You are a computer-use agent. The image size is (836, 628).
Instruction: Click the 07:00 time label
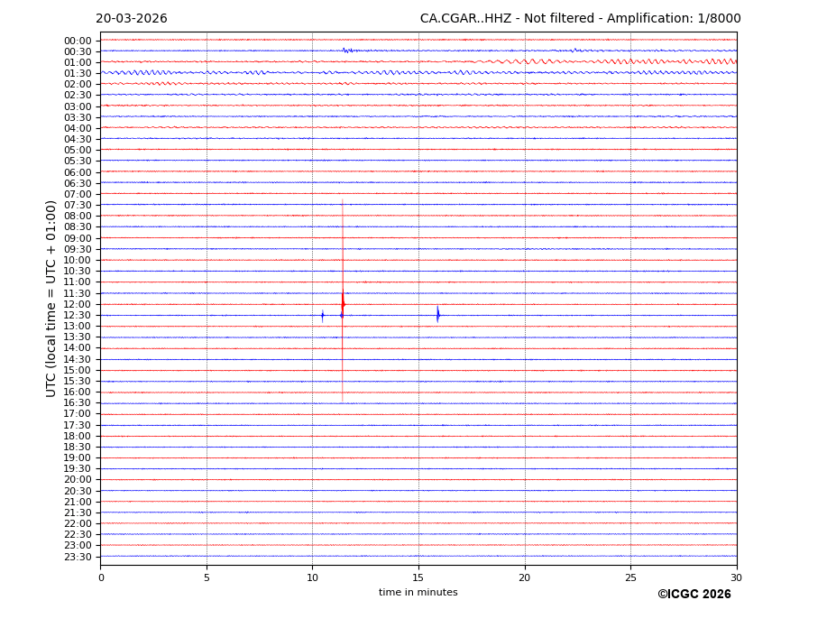tap(78, 194)
